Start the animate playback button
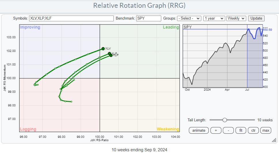This screenshot has width=279, height=153. pos(199,131)
